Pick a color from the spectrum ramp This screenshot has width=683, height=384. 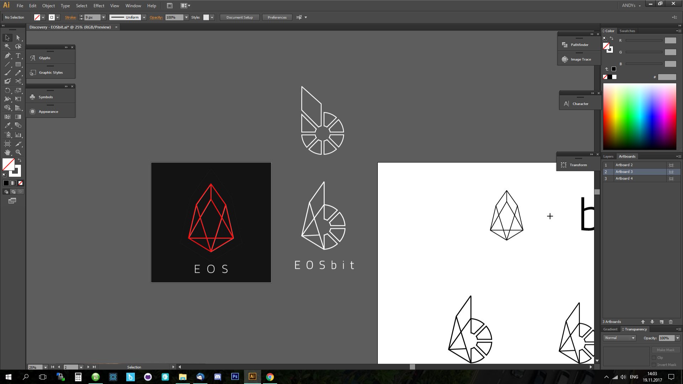pyautogui.click(x=639, y=116)
